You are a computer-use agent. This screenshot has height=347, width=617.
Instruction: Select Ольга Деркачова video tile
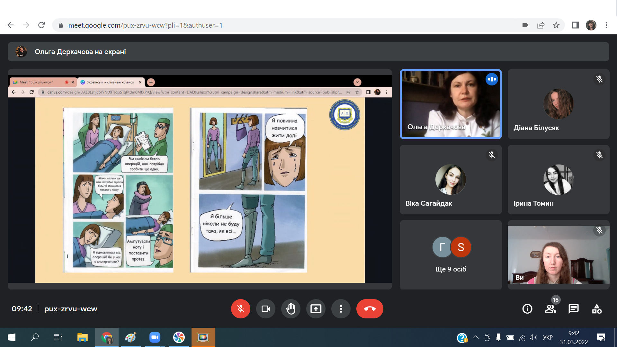[x=451, y=104]
